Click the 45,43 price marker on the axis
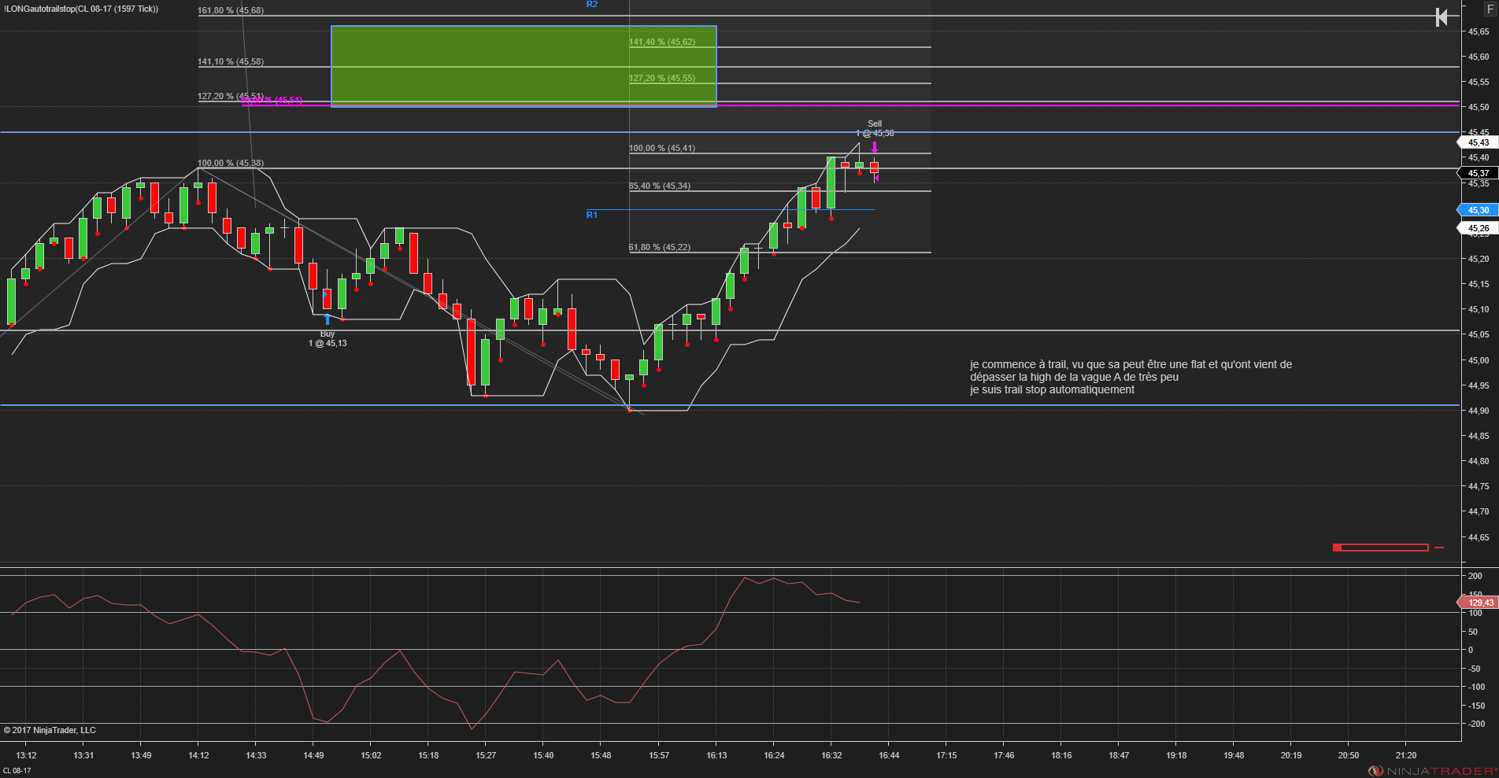Viewport: 1499px width, 778px height. 1478,142
